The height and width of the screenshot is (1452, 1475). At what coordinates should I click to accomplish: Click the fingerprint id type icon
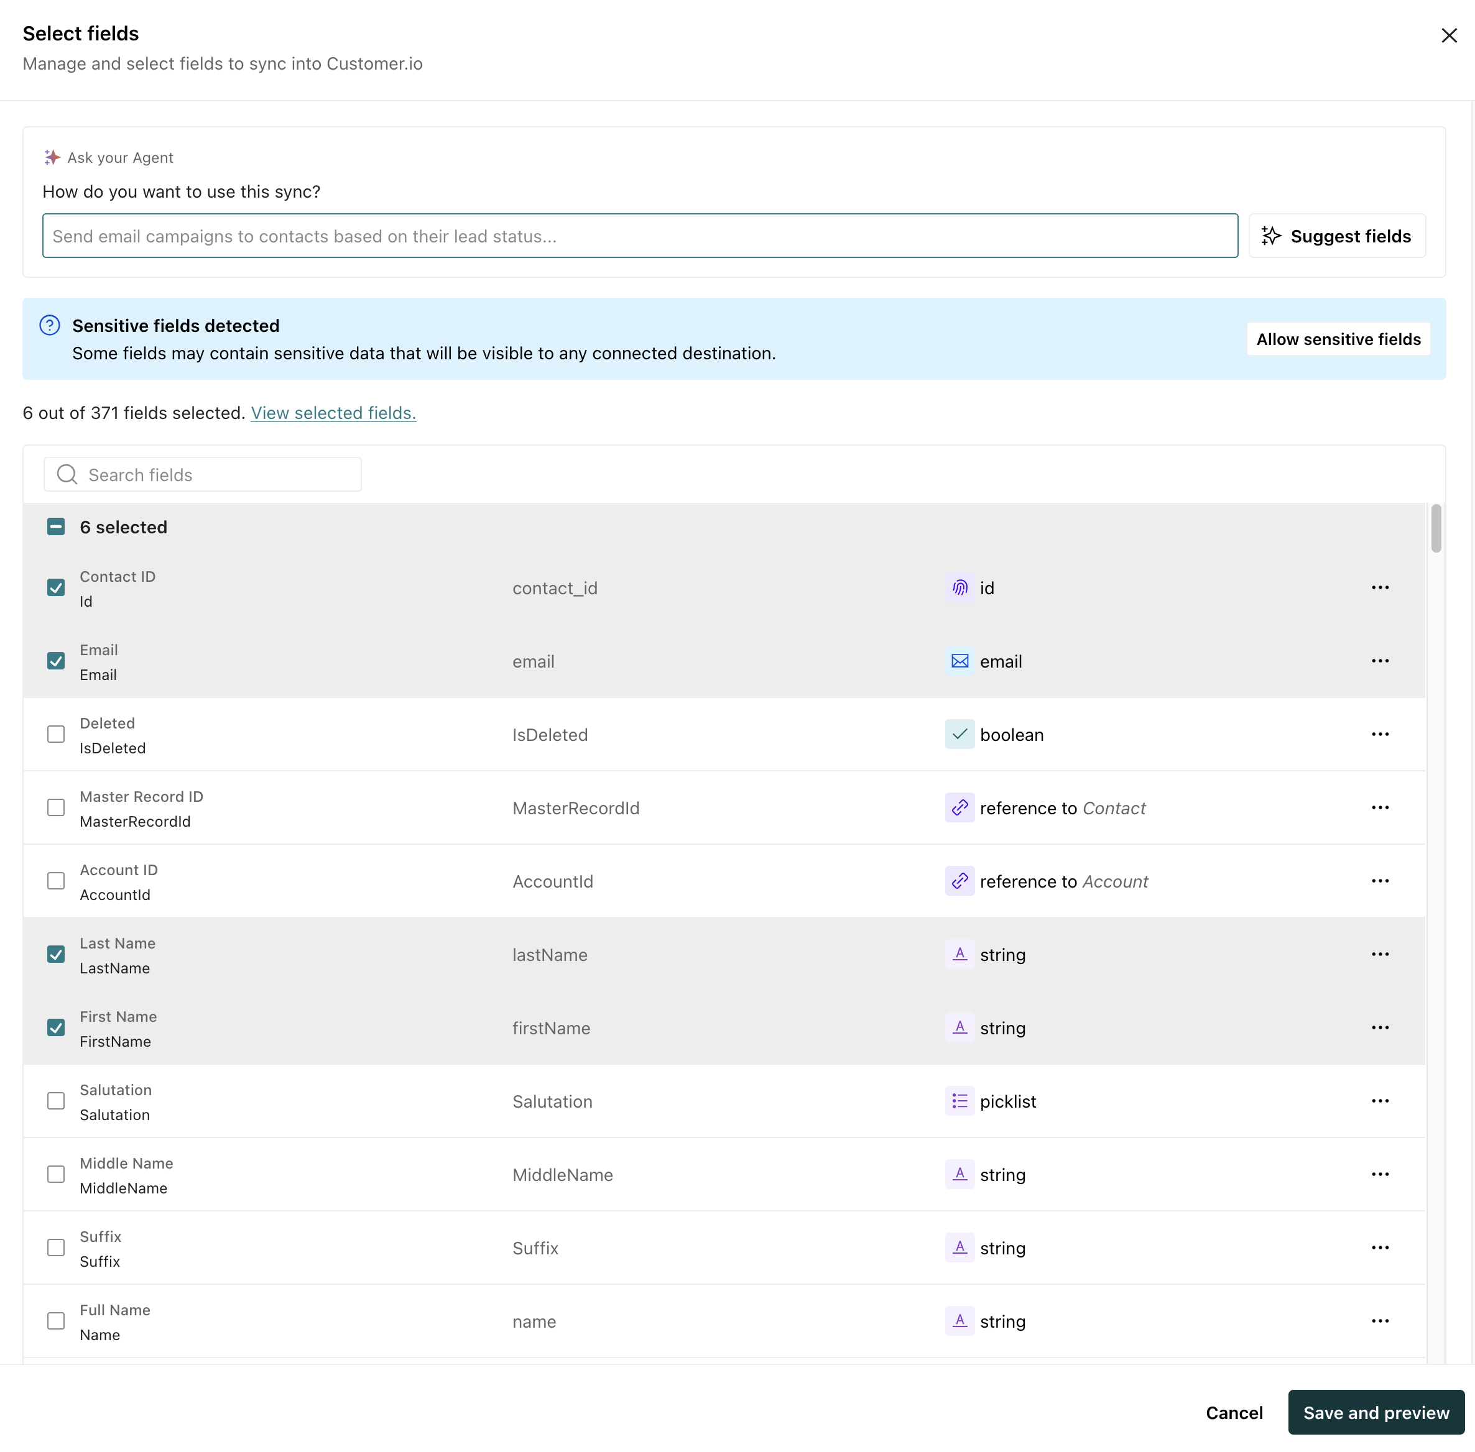point(959,587)
